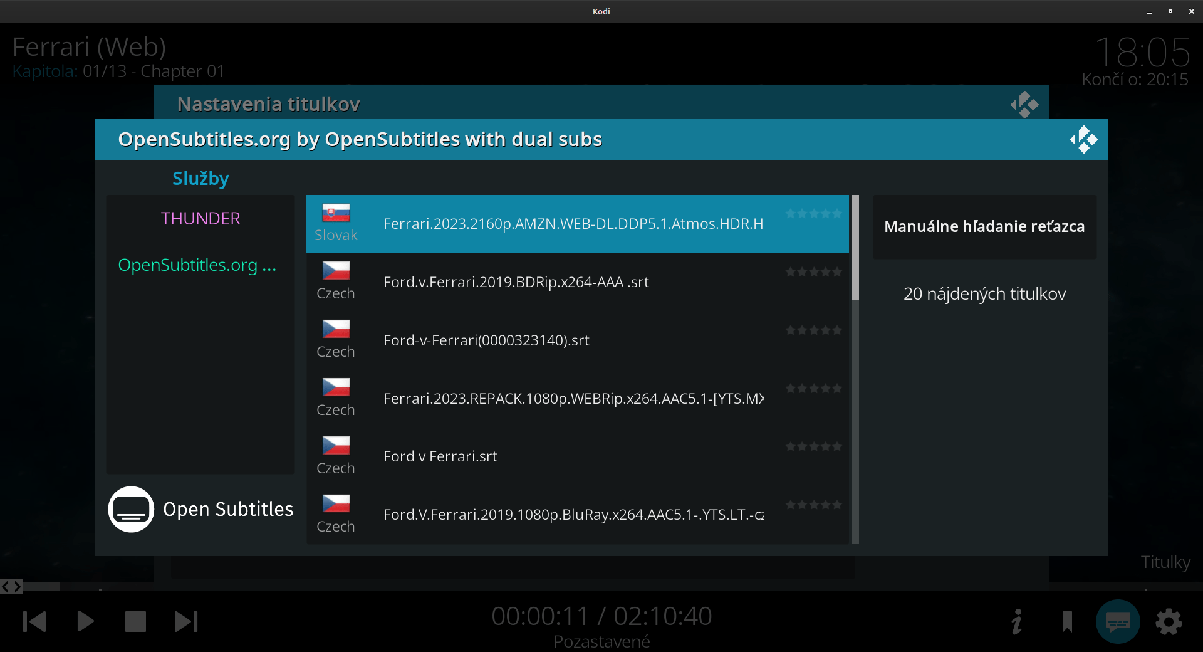Click the Open Subtitles service logo icon

[131, 509]
